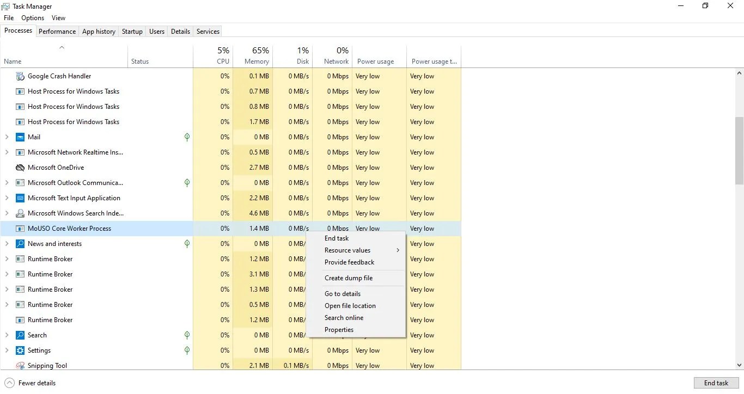Click the vertical scrollbar thumb
This screenshot has height=394, width=744.
739,147
